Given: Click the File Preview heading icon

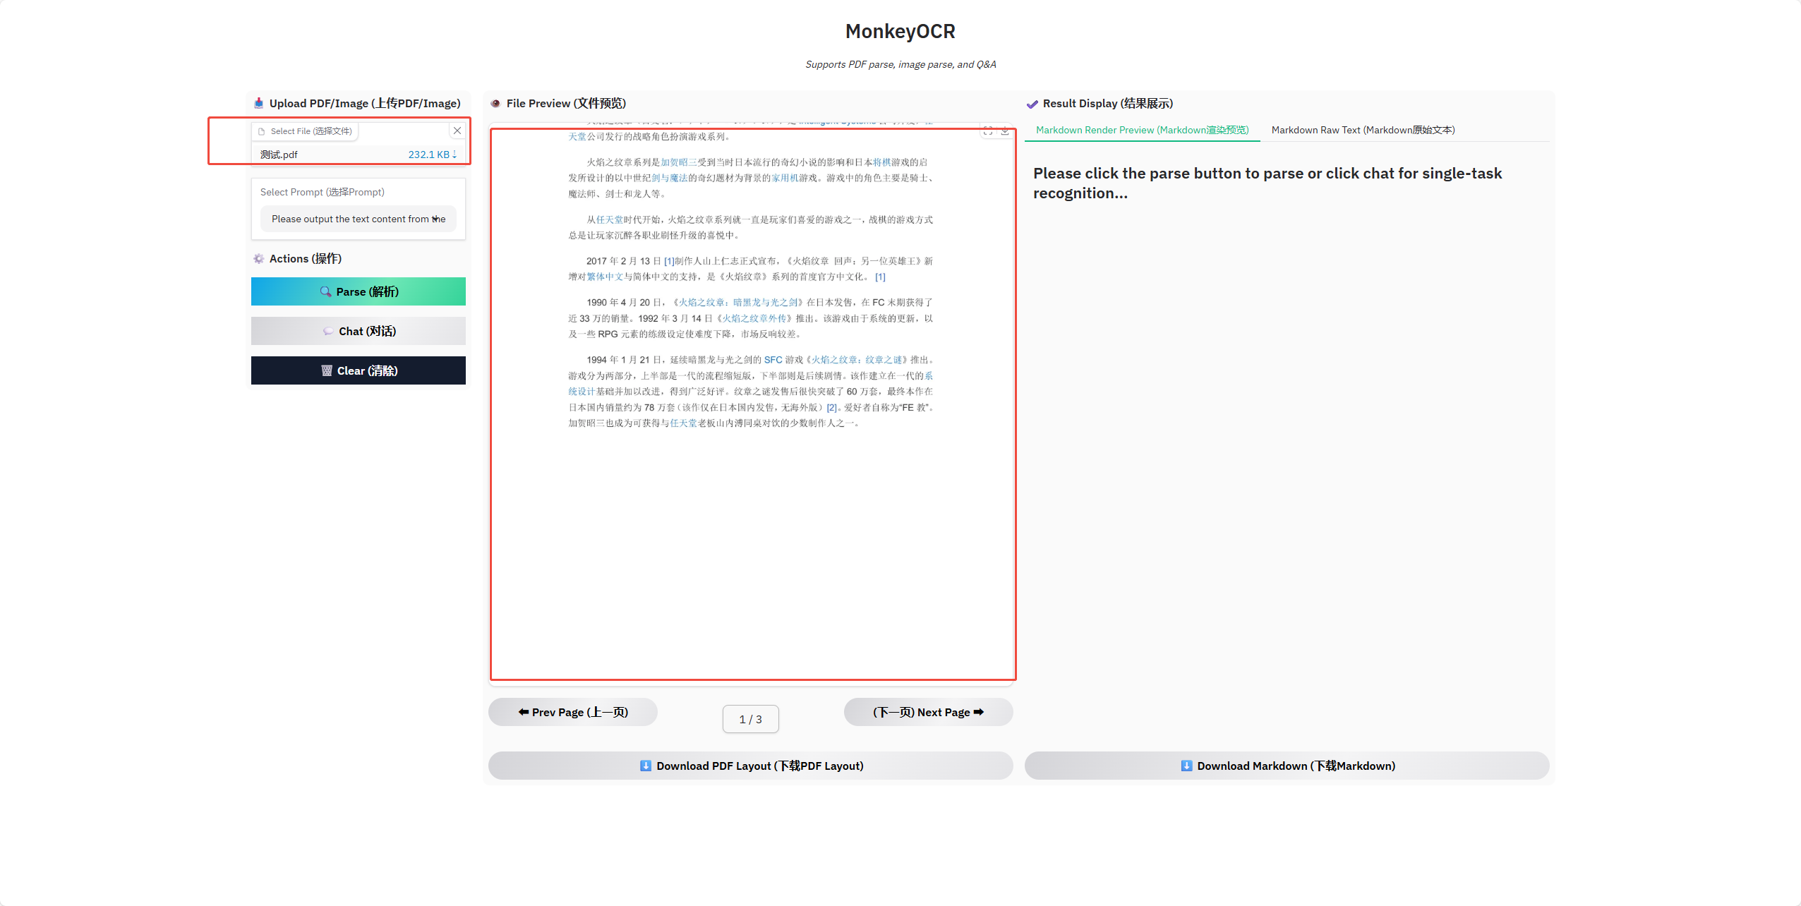Looking at the screenshot, I should click(x=495, y=103).
